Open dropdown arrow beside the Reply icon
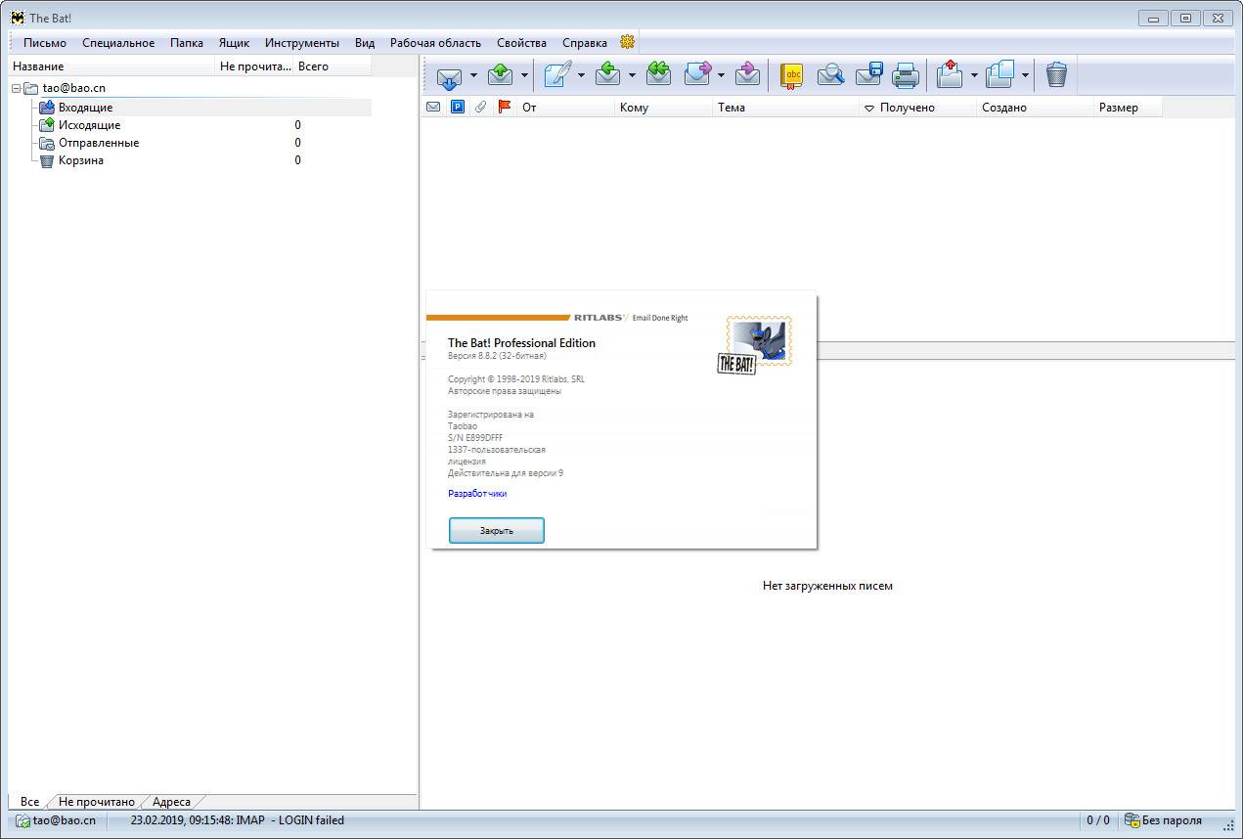Viewport: 1243px width, 839px height. [x=632, y=75]
